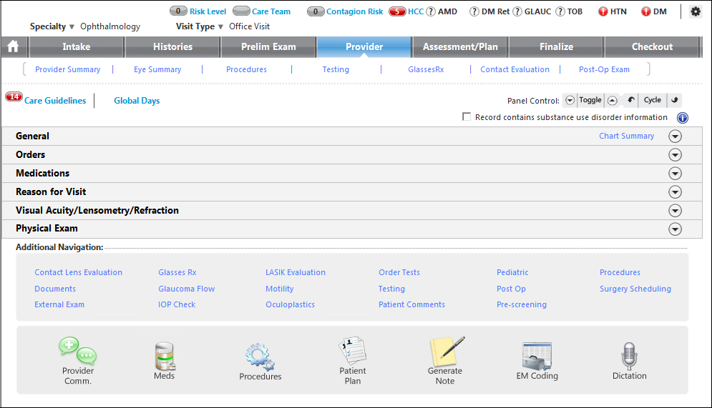Click the Cycle panel control button

click(x=653, y=100)
